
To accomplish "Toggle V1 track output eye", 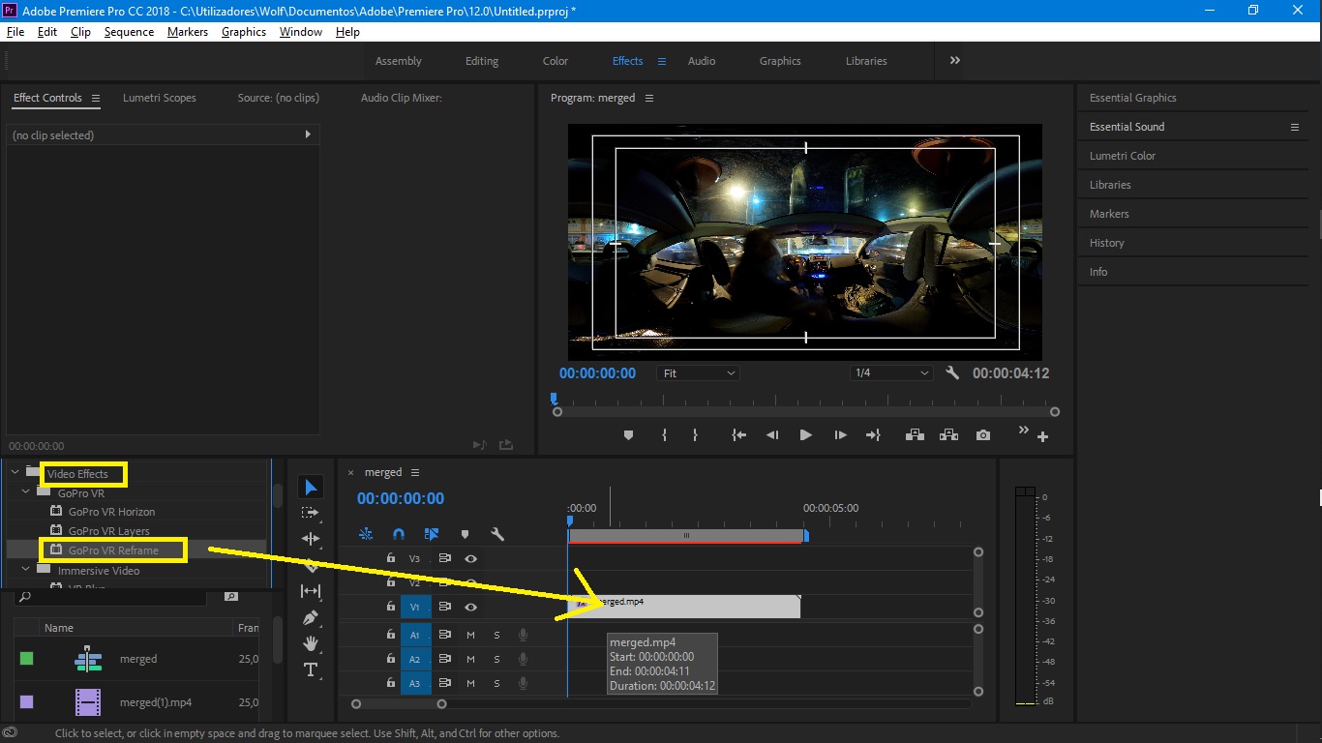I will 470,607.
